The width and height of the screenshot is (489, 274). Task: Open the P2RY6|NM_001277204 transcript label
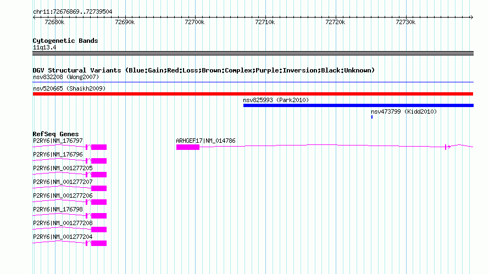click(63, 237)
